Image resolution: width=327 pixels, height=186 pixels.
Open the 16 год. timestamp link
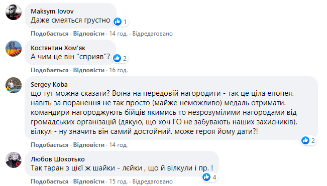[x=119, y=70]
